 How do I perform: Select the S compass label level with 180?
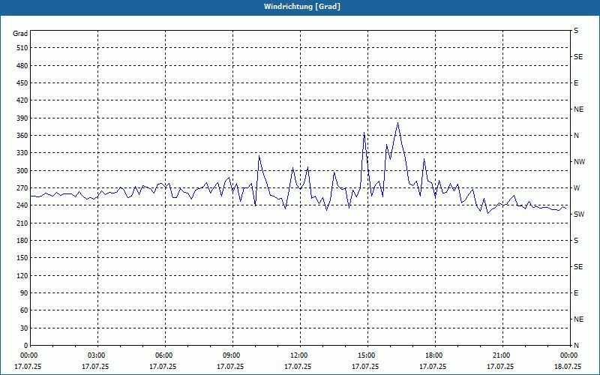pyautogui.click(x=576, y=241)
